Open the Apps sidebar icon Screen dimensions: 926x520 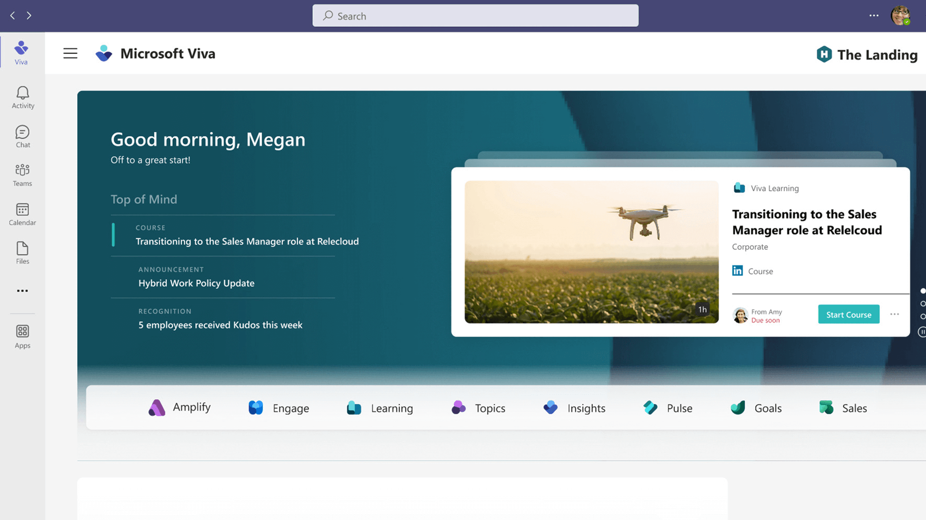coord(23,337)
